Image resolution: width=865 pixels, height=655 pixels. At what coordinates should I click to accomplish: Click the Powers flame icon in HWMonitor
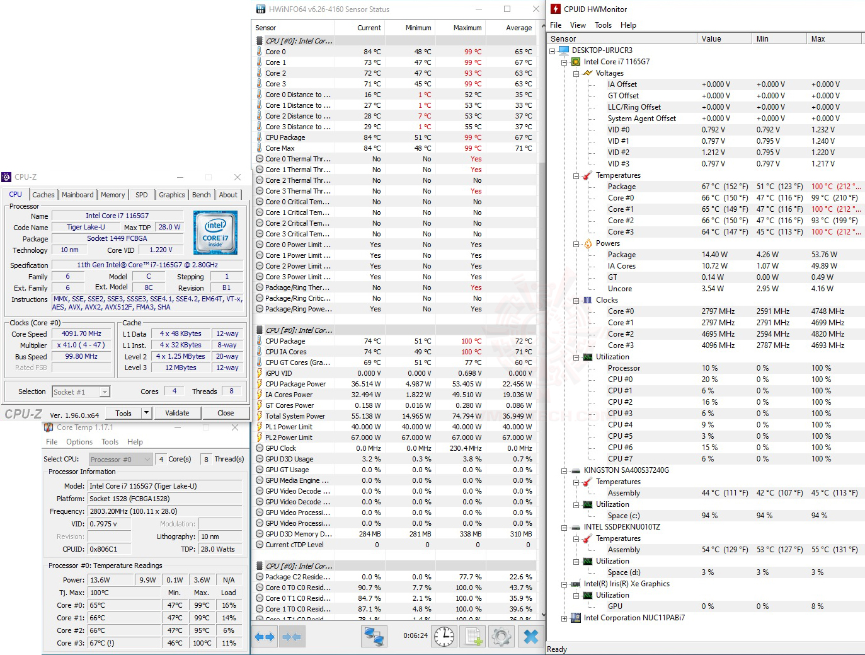click(588, 243)
